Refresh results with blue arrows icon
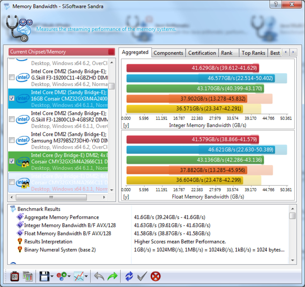The width and height of the screenshot is (305, 287). point(129,276)
